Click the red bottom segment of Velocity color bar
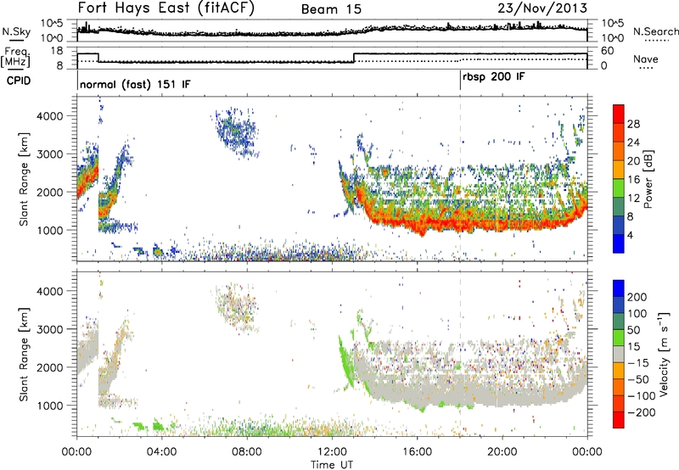The width and height of the screenshot is (679, 470). click(x=619, y=420)
